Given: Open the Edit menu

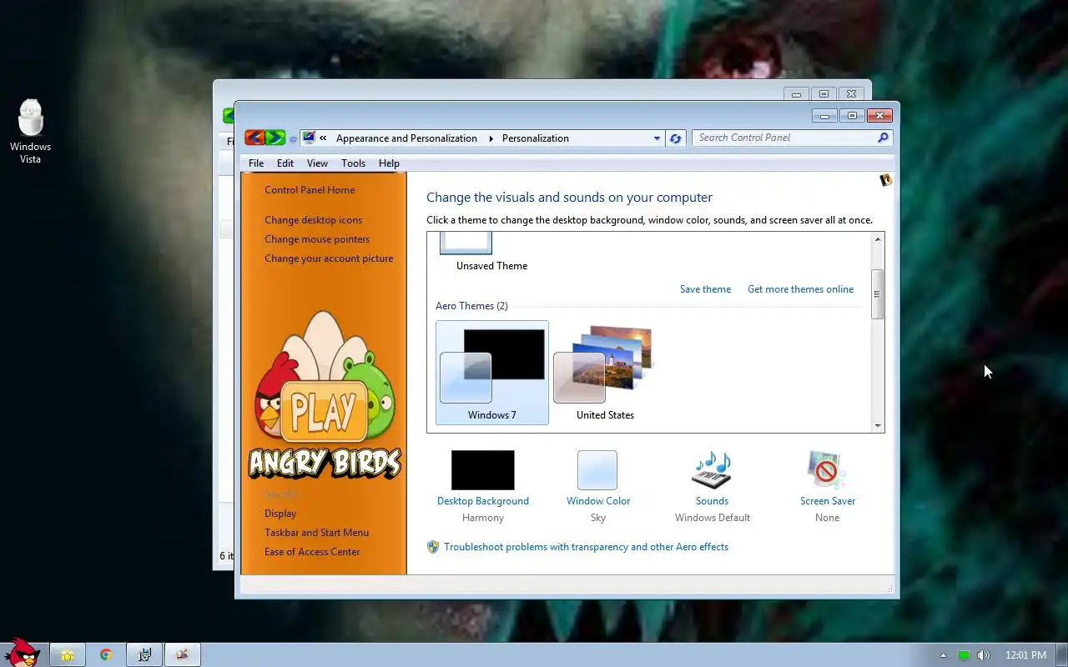Looking at the screenshot, I should 285,163.
